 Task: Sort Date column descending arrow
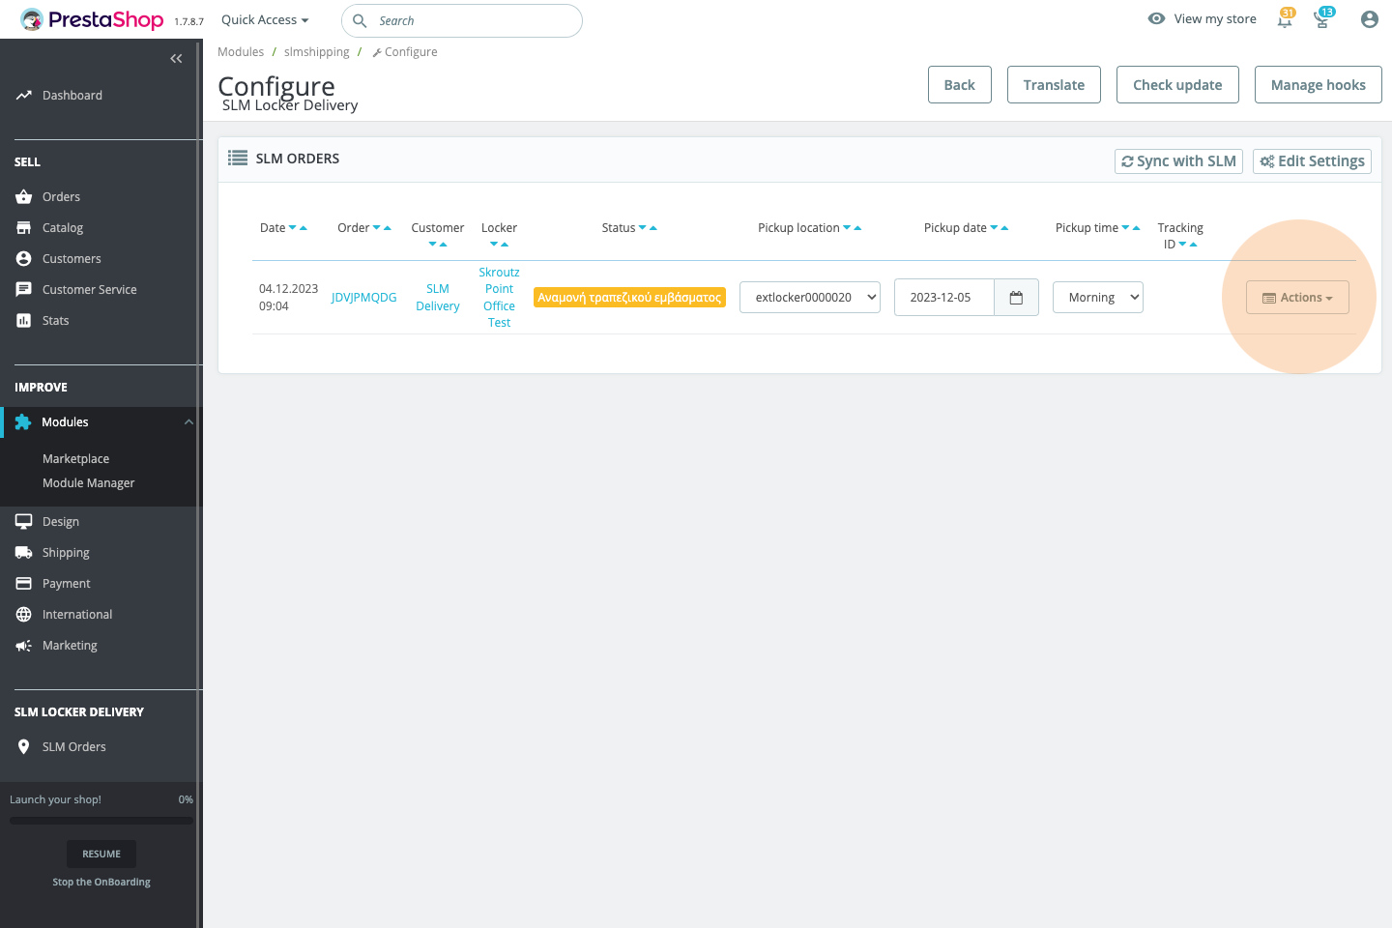293,228
